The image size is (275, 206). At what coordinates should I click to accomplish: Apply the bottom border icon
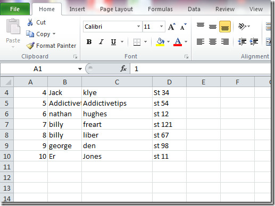click(x=137, y=42)
